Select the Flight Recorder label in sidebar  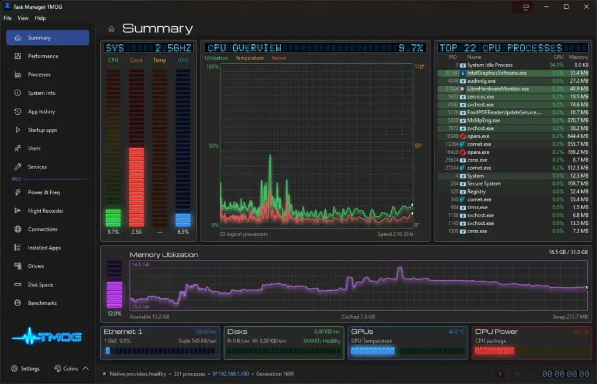pos(45,210)
